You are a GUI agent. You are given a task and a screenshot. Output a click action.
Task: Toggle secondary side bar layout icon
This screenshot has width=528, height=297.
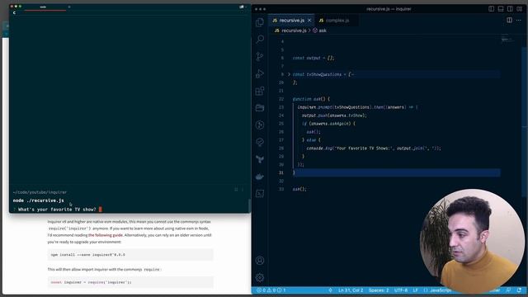coord(510,9)
